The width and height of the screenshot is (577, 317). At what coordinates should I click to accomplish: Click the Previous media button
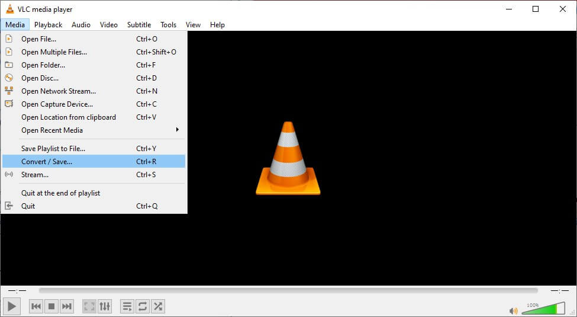click(36, 306)
